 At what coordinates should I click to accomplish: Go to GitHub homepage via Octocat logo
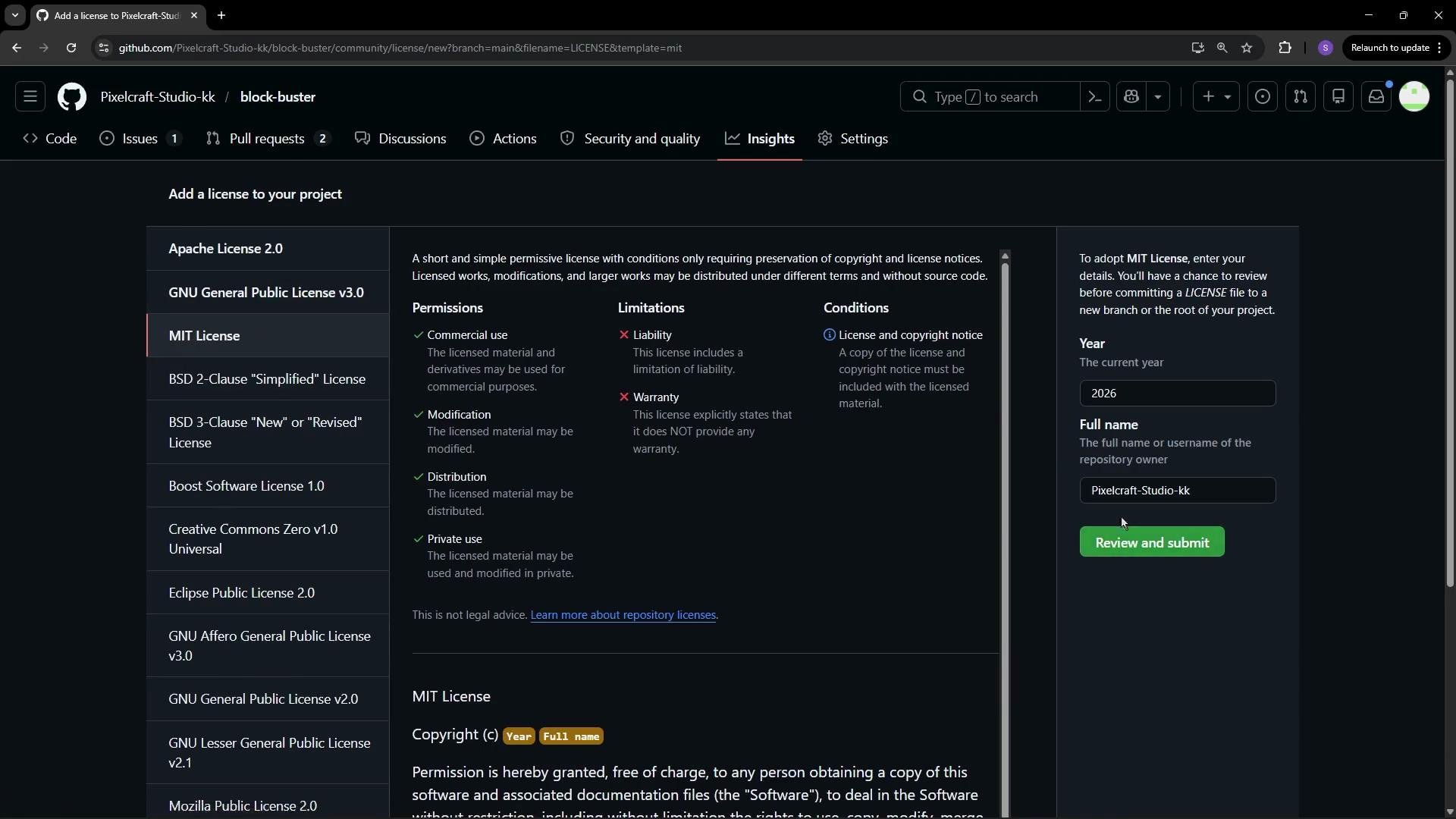[x=72, y=97]
